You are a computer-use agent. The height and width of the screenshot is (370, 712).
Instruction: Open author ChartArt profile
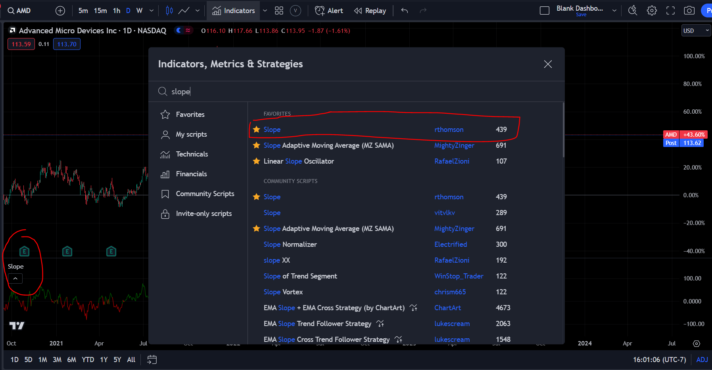click(x=447, y=308)
